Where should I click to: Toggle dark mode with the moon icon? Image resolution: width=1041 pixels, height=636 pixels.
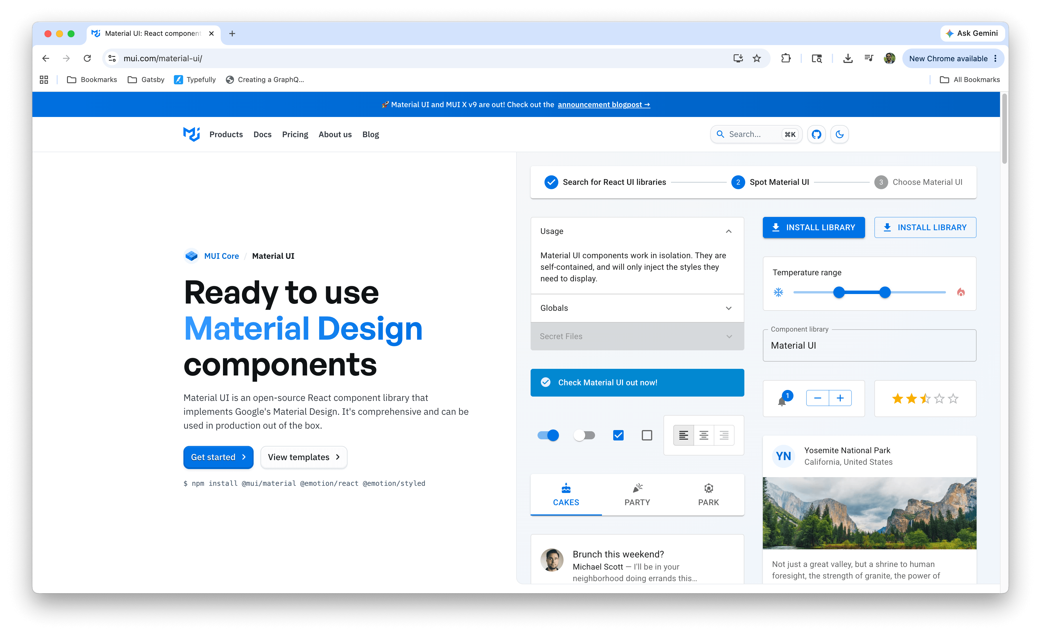click(x=839, y=134)
